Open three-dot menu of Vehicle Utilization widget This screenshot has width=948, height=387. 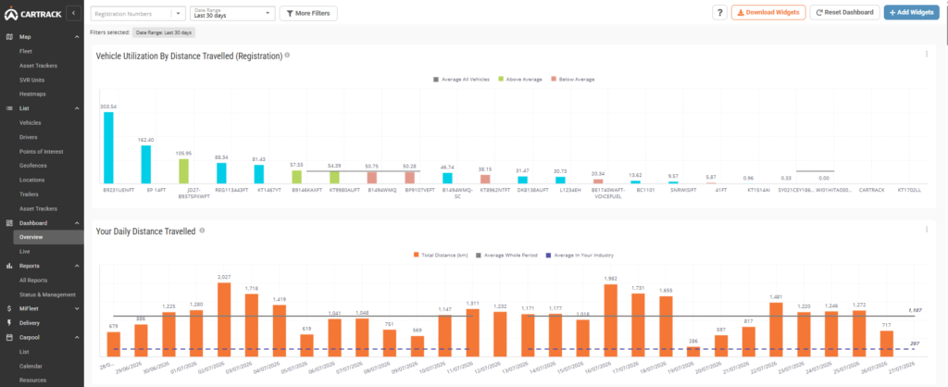[926, 54]
